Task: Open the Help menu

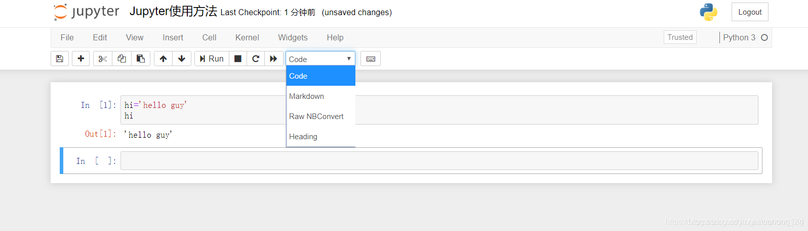Action: point(335,37)
